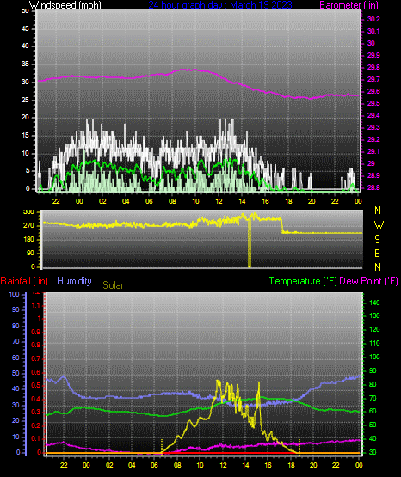
Task: Click the "29.7" barometer axis value
Action: pos(373,79)
